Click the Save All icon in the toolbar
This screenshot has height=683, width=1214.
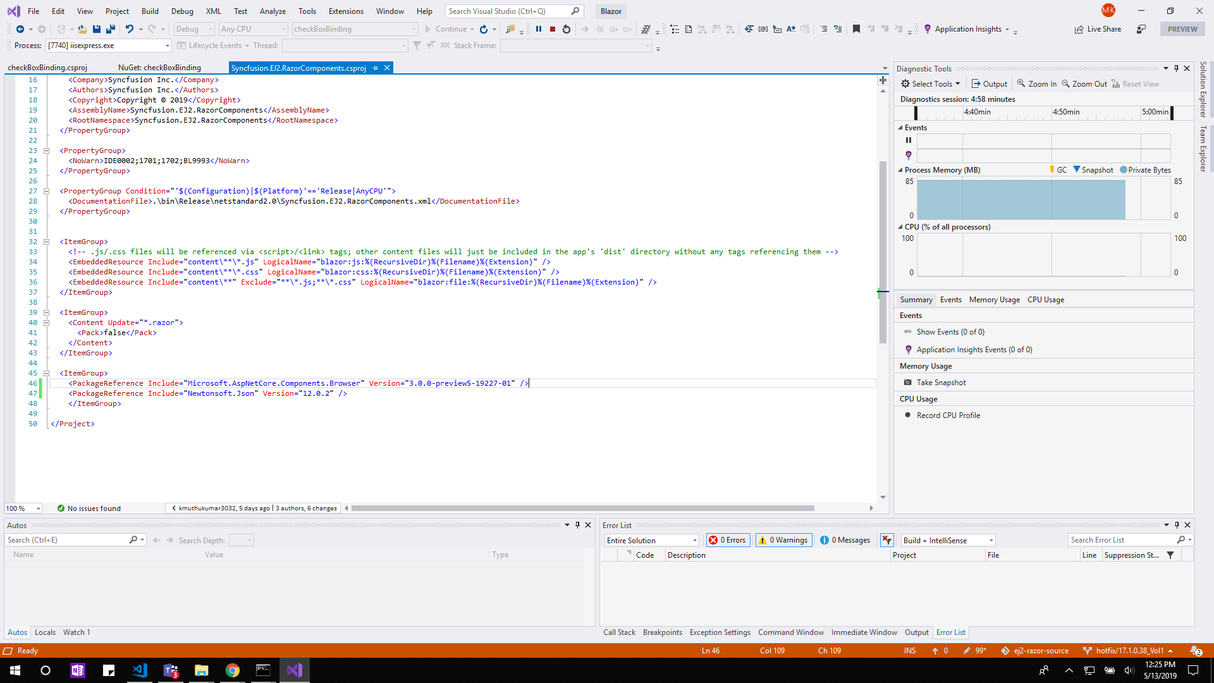pyautogui.click(x=111, y=29)
